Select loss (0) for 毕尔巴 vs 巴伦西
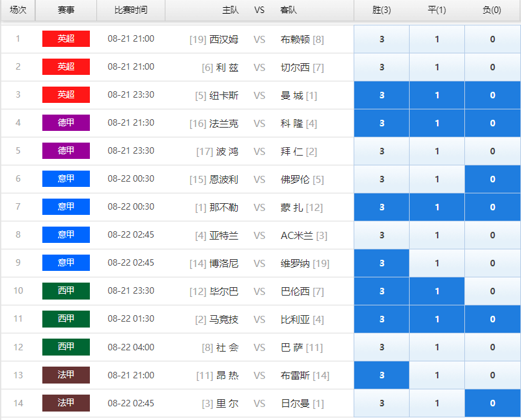Image resolution: width=521 pixels, height=420 pixels. (x=492, y=291)
